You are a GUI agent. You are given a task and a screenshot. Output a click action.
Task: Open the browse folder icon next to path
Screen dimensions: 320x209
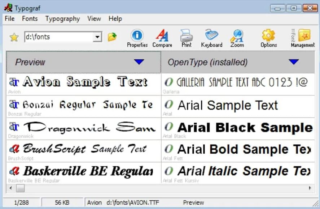click(112, 37)
